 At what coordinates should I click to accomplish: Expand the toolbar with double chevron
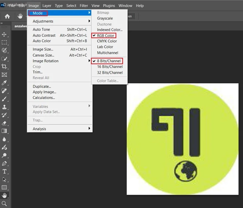2,23
